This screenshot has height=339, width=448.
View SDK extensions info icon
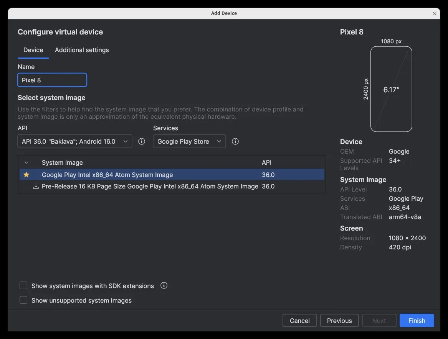pos(164,285)
